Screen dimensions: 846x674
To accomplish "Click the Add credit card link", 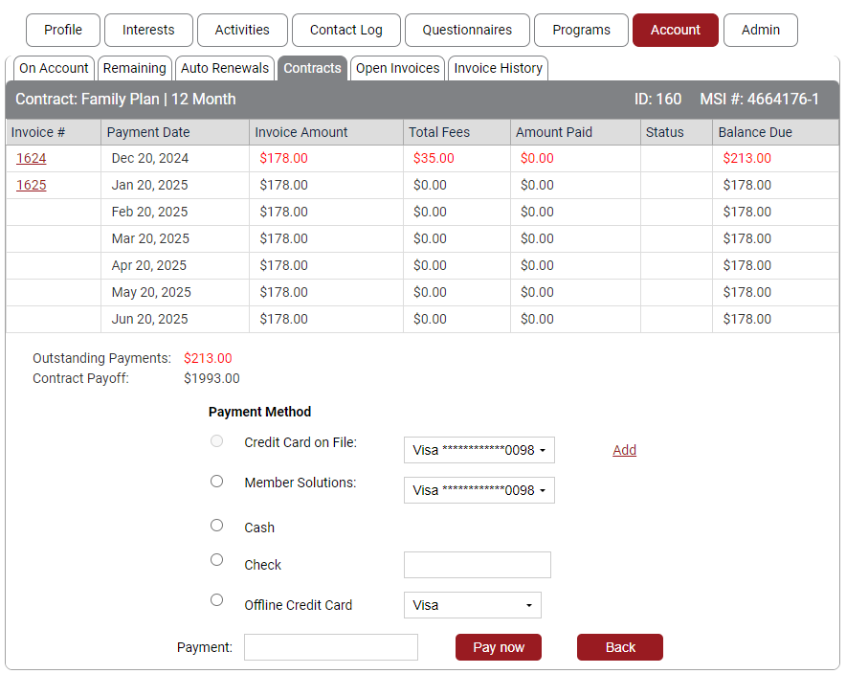I will pyautogui.click(x=624, y=450).
